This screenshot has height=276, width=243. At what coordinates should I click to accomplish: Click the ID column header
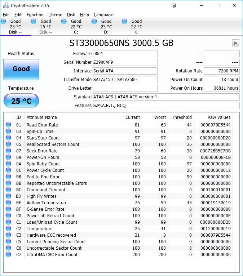[18, 117]
